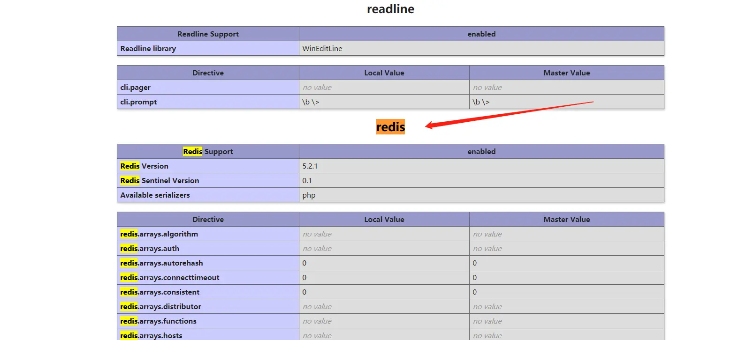Click redis.arrays.algorithm directive
The width and height of the screenshot is (746, 340).
pos(159,234)
